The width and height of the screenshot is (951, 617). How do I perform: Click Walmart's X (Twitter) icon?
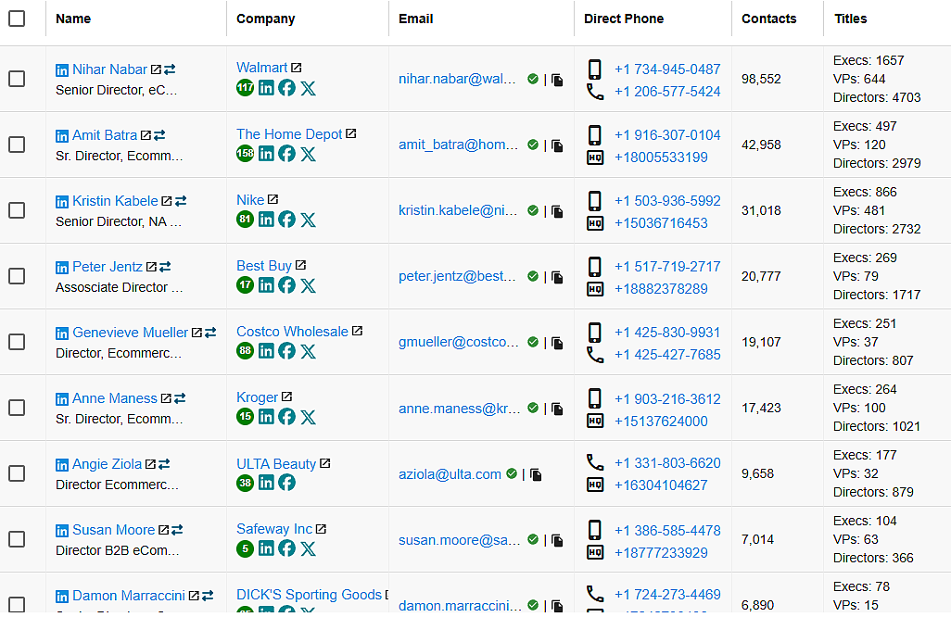click(309, 88)
